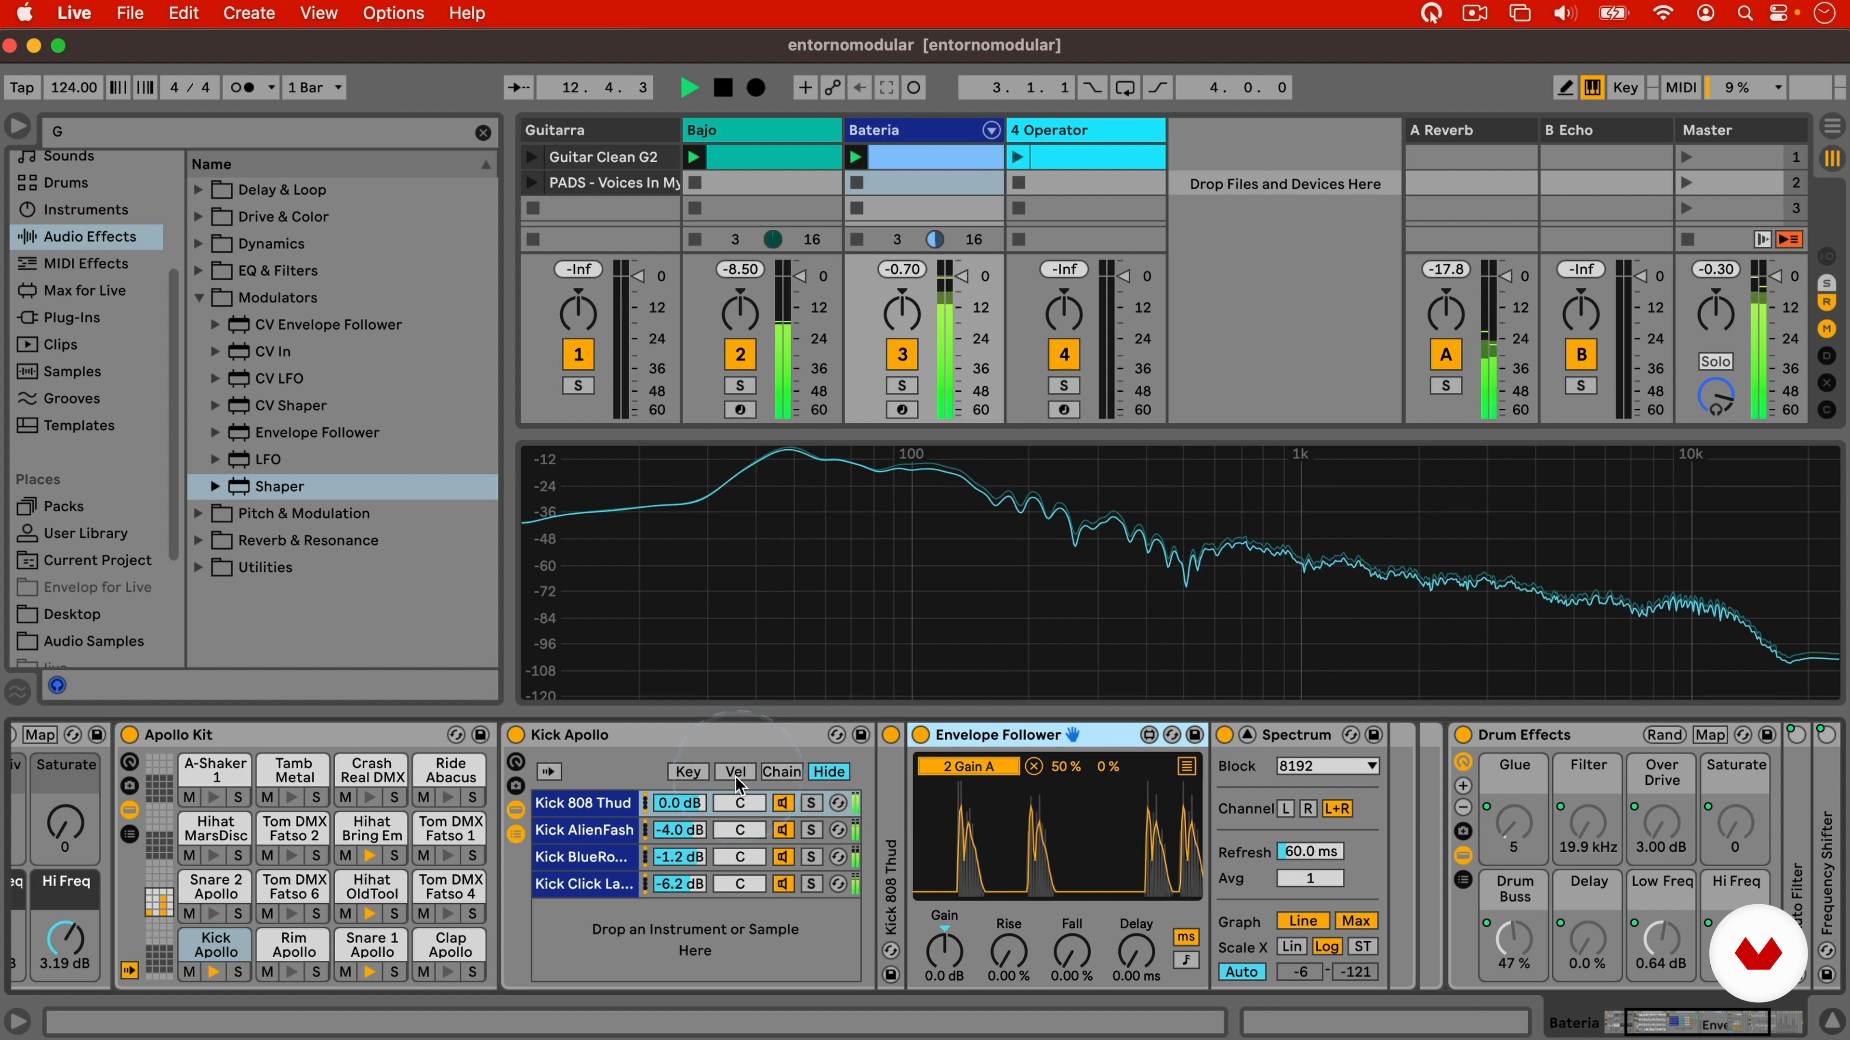Enable MIDI Arrangement Overdub plus button
Viewport: 1850px width, 1040px height.
pyautogui.click(x=805, y=88)
